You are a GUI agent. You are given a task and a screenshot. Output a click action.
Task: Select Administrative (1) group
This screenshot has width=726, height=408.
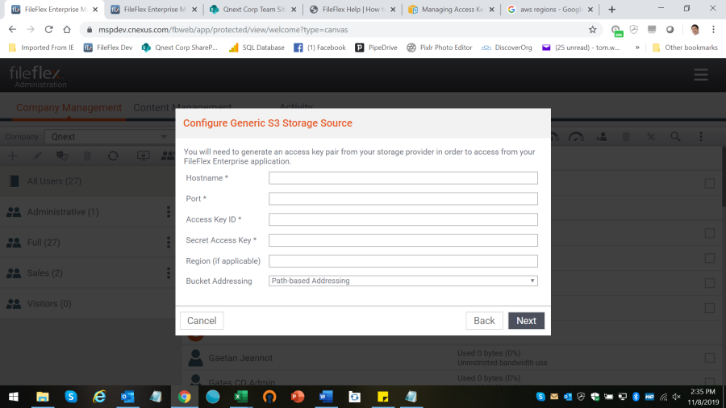(87, 212)
